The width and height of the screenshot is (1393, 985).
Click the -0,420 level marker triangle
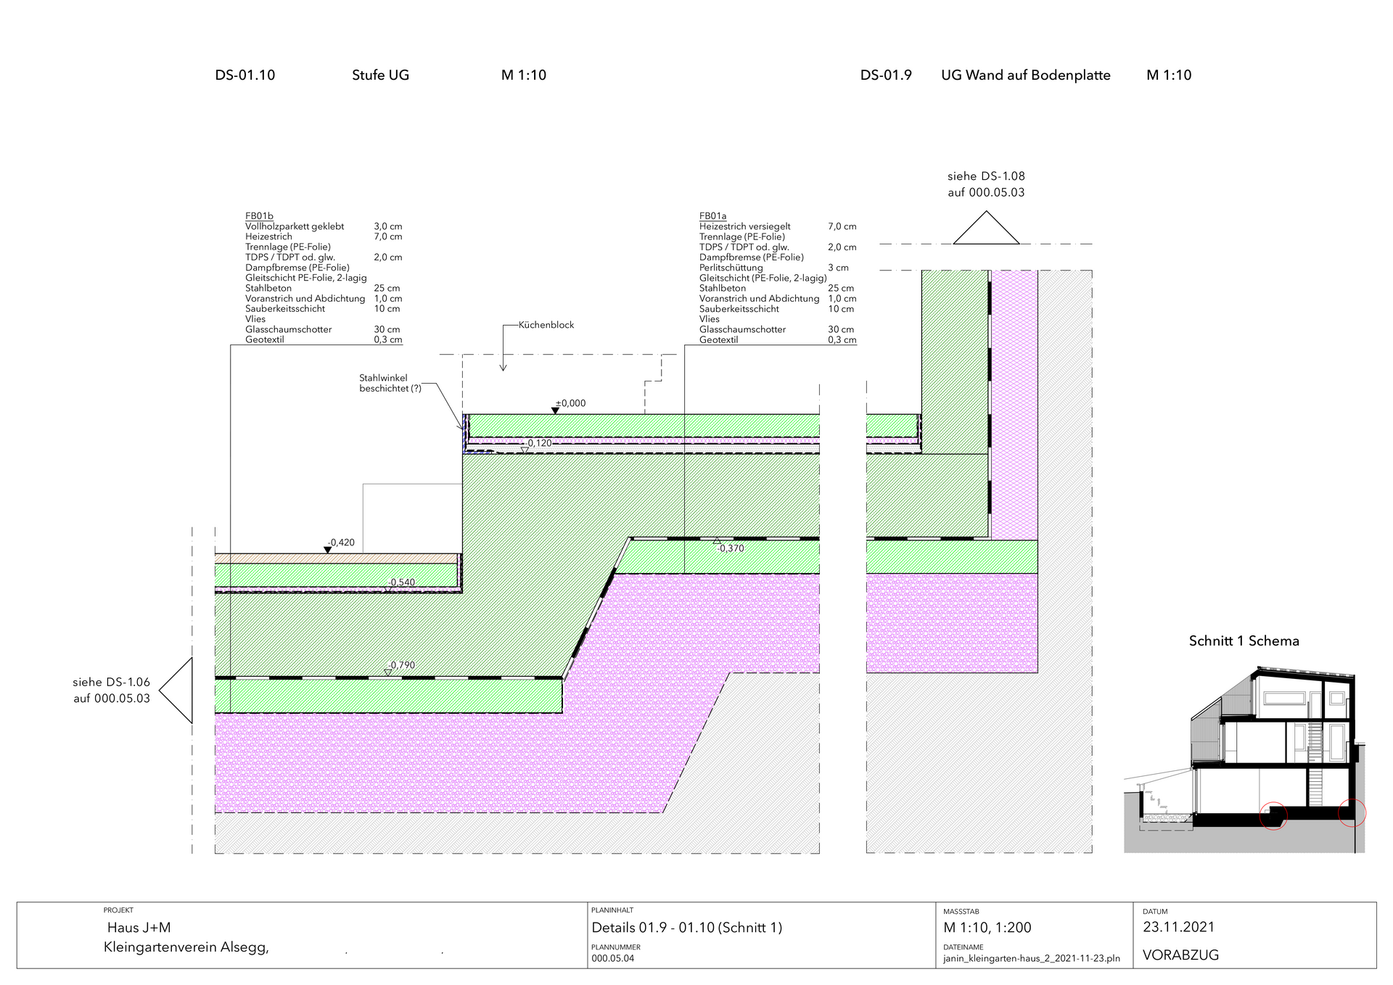pyautogui.click(x=327, y=550)
